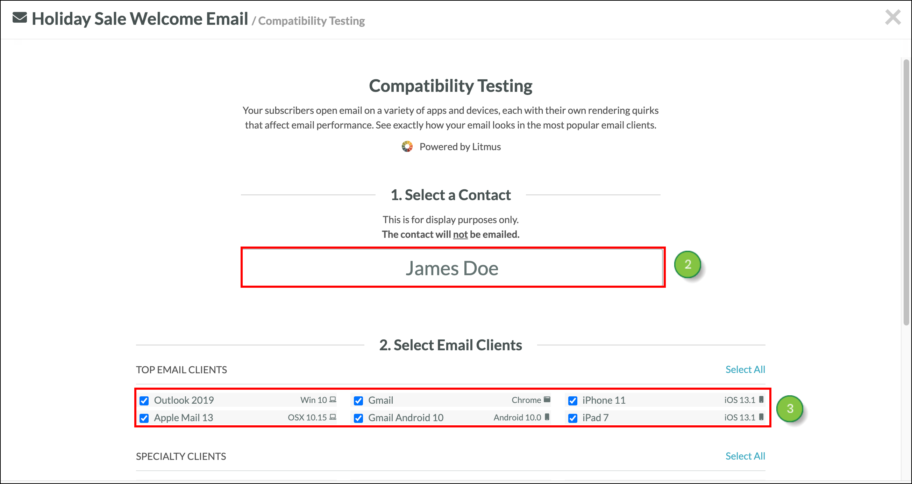Click the laptop icon next to Win 10
The image size is (912, 484).
pyautogui.click(x=333, y=399)
